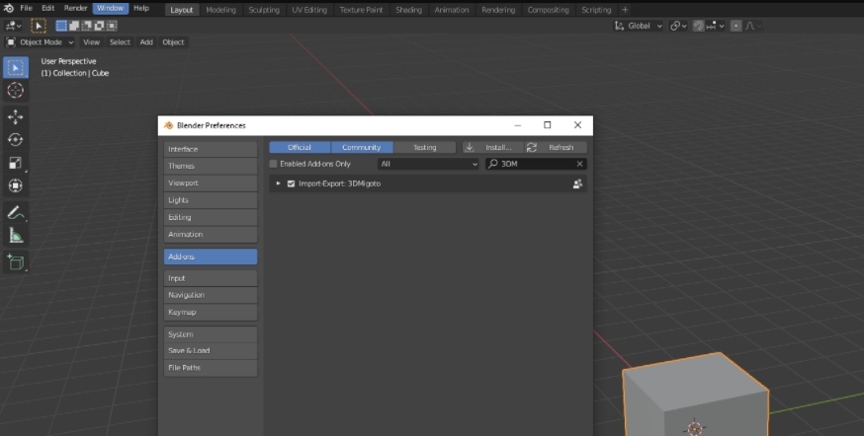
Task: Open the Keymap preferences section
Action: click(211, 312)
